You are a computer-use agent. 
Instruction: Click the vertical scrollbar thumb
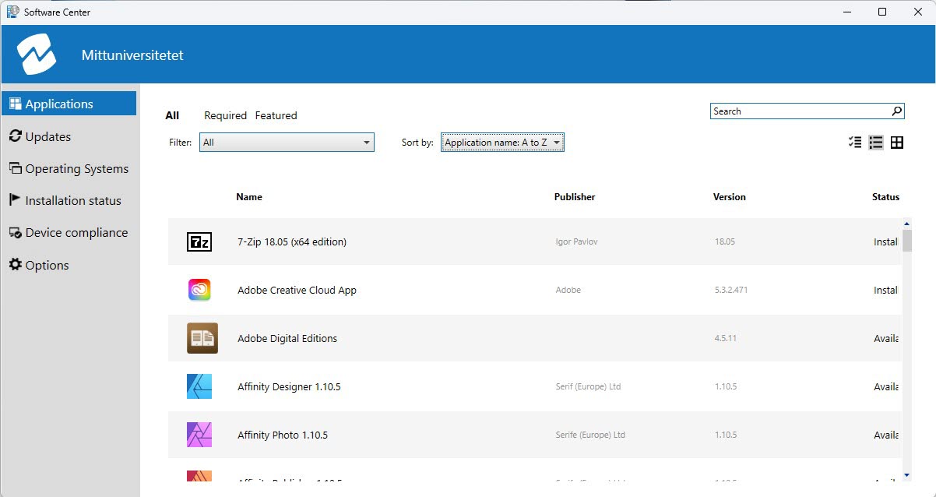point(907,240)
